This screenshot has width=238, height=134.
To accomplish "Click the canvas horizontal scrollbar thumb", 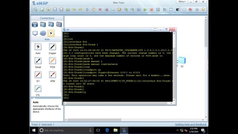I will point(94,120).
